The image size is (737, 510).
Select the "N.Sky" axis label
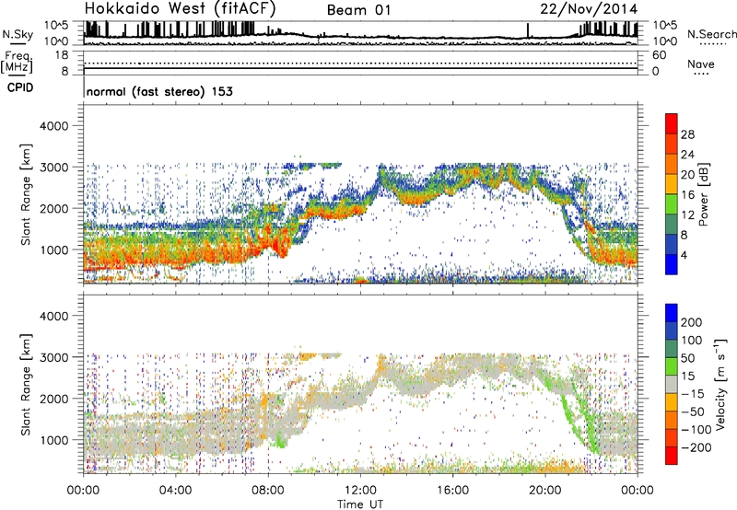(x=18, y=34)
